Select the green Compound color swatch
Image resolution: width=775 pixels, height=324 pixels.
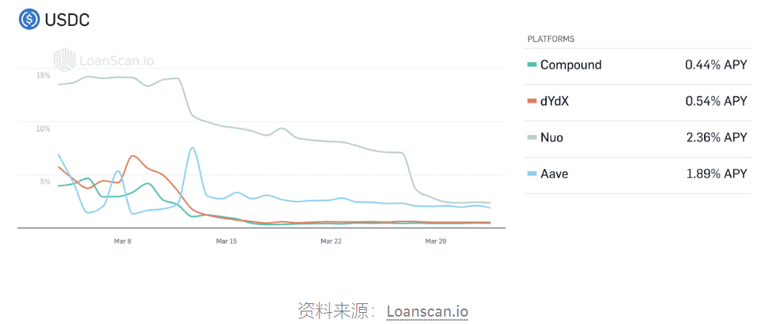(532, 65)
